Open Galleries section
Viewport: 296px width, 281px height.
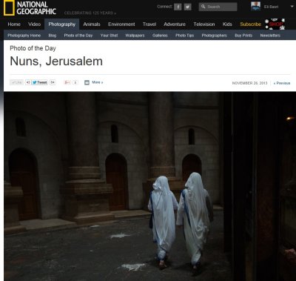(160, 36)
